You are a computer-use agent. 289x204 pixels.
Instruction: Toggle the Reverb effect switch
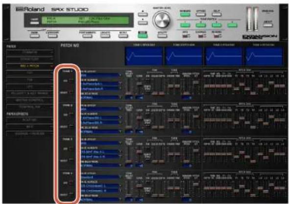217,36
